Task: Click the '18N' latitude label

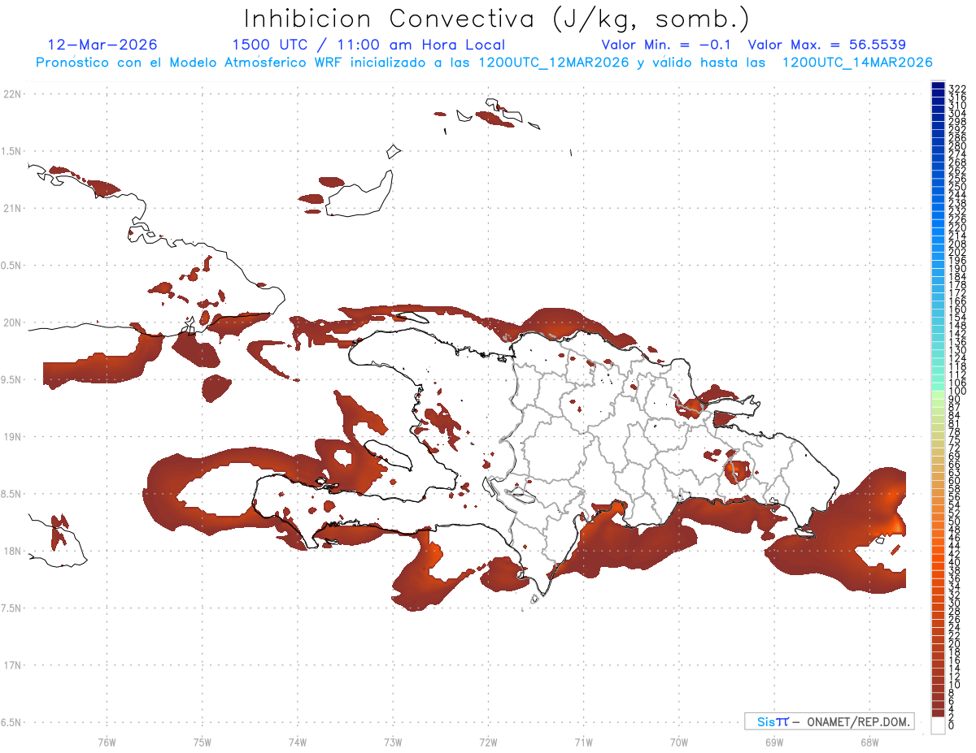Action: click(x=14, y=551)
